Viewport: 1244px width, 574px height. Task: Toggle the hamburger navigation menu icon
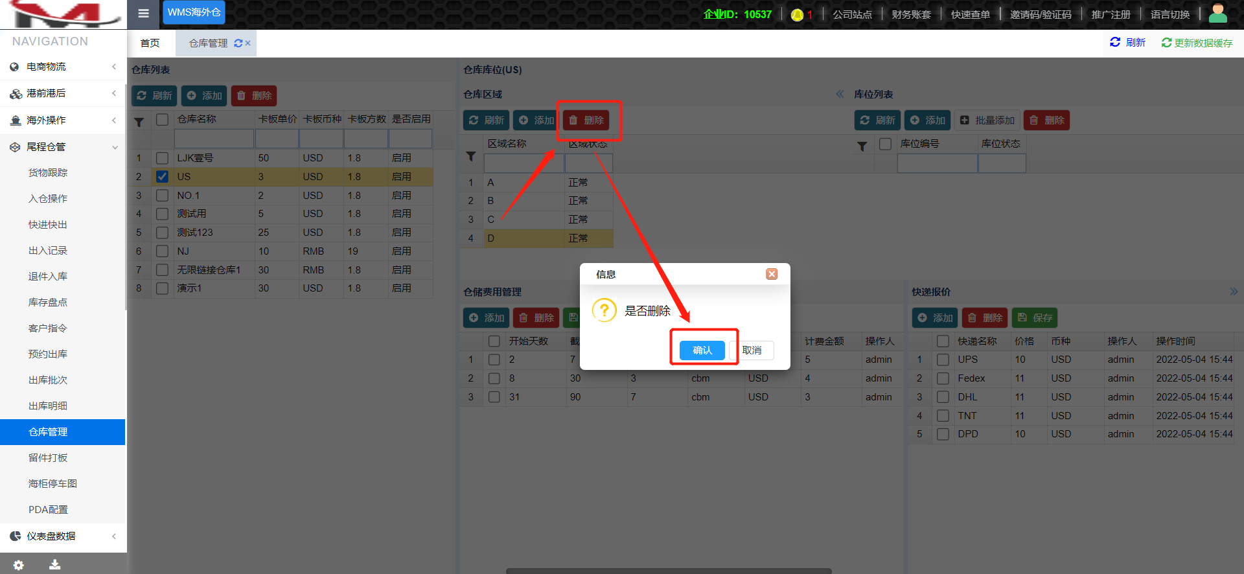[144, 13]
